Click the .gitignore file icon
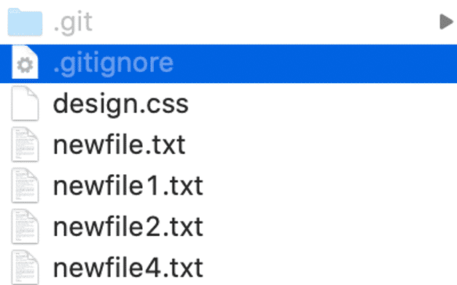 pyautogui.click(x=25, y=62)
